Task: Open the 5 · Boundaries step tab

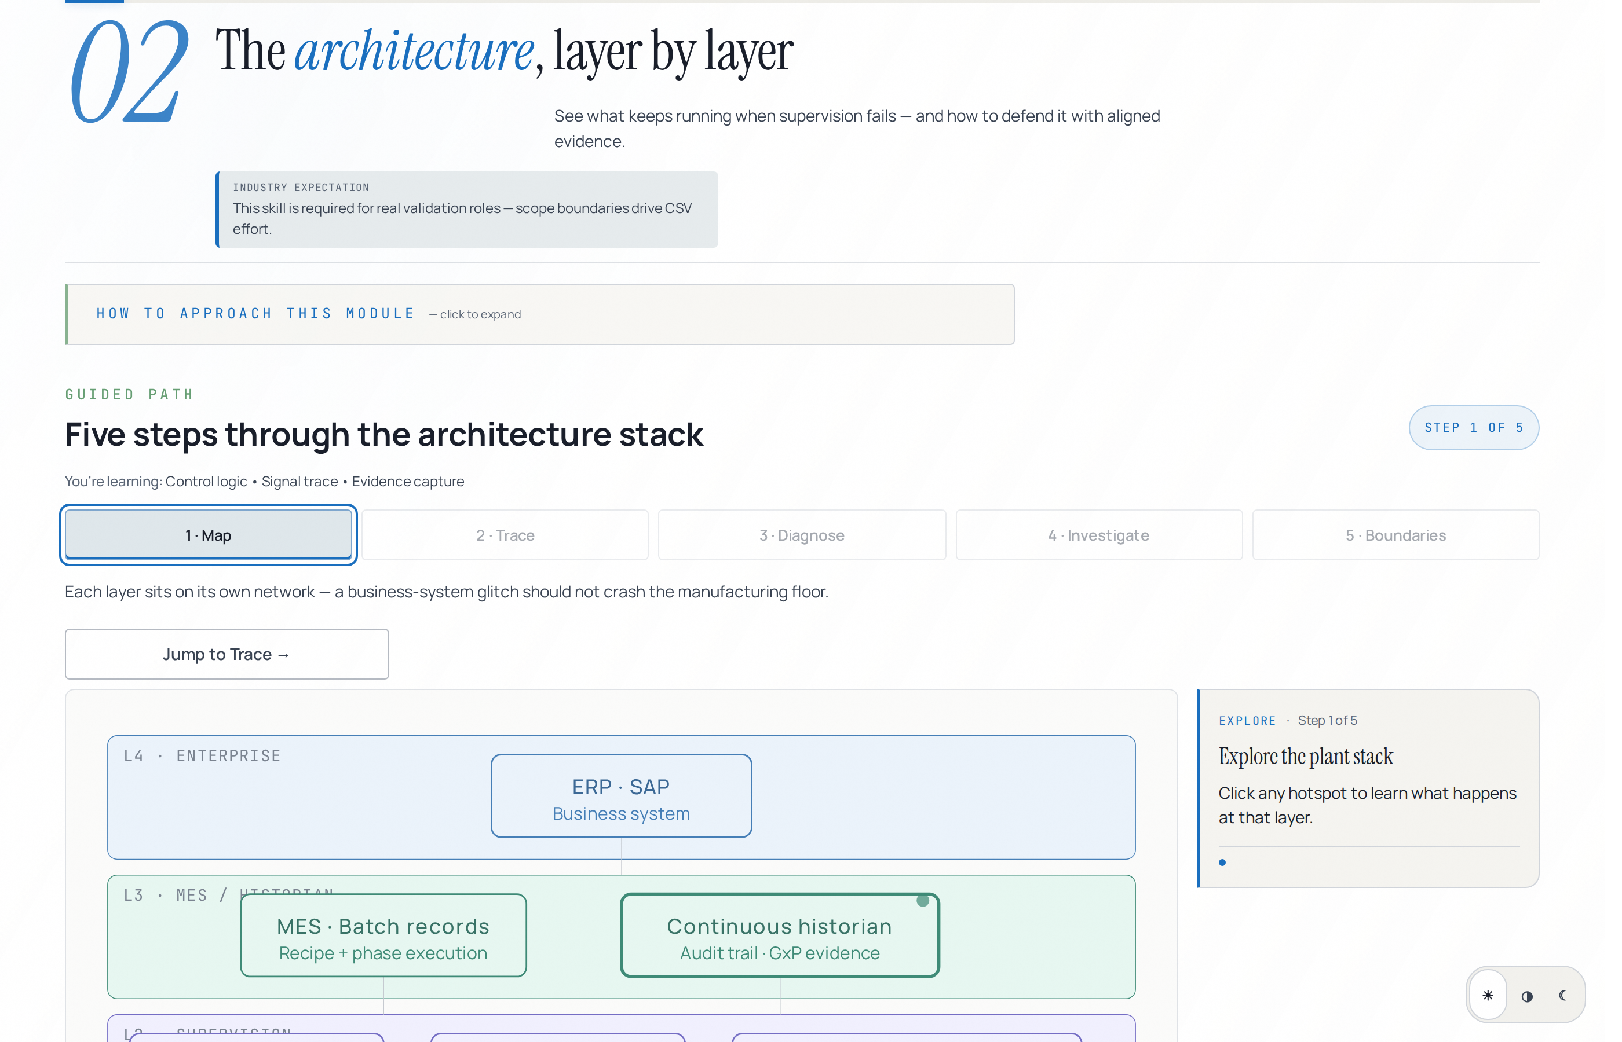Action: coord(1396,535)
